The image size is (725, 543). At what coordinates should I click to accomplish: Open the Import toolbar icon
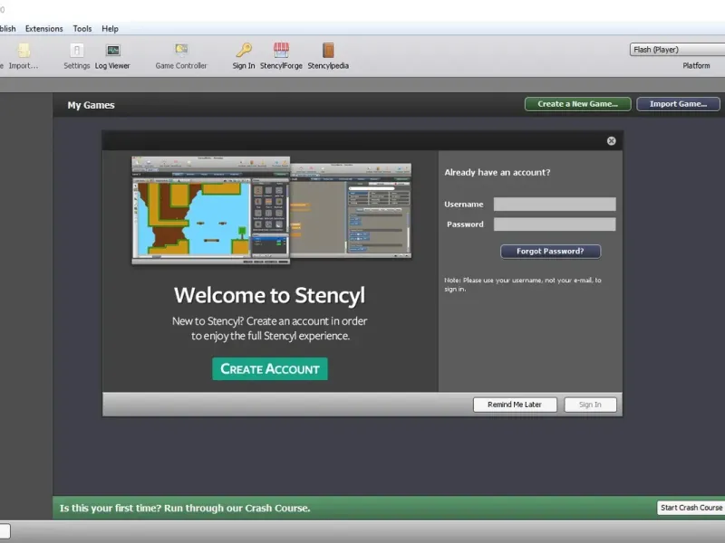tap(24, 56)
